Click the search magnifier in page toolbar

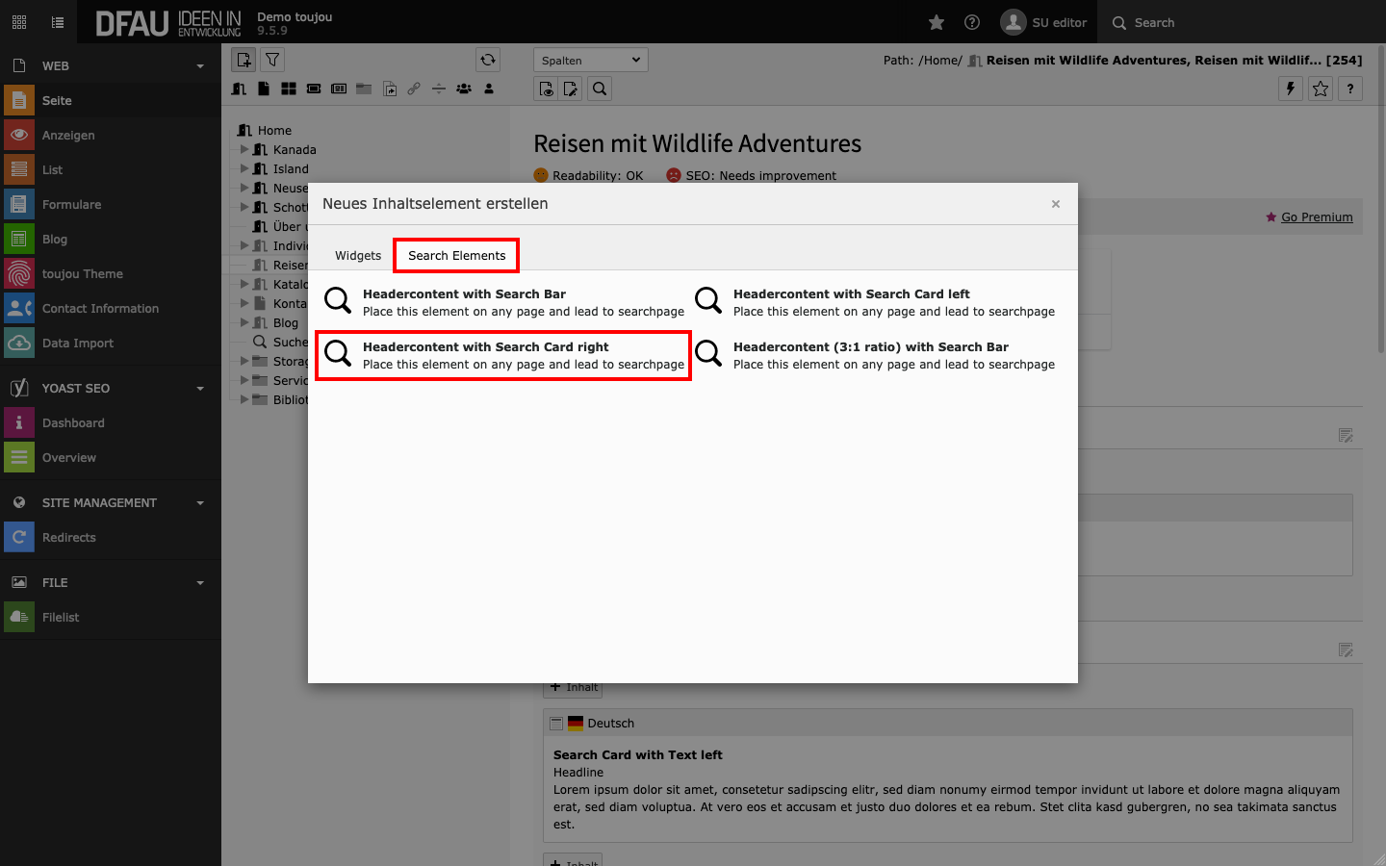click(x=600, y=89)
